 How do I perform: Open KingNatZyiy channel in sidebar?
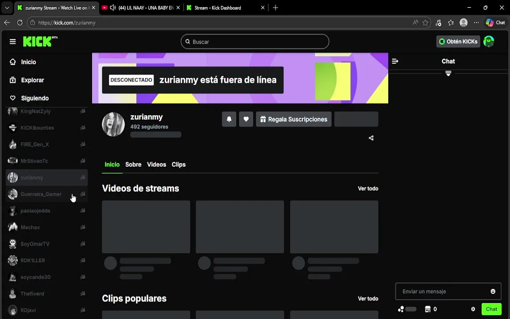(46, 111)
